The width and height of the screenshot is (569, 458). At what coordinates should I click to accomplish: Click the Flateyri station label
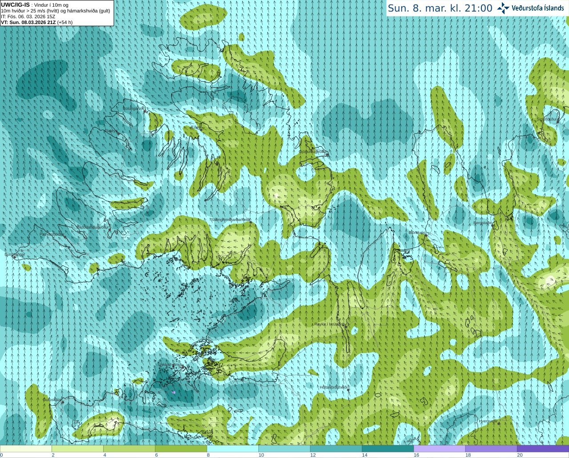[111, 131]
